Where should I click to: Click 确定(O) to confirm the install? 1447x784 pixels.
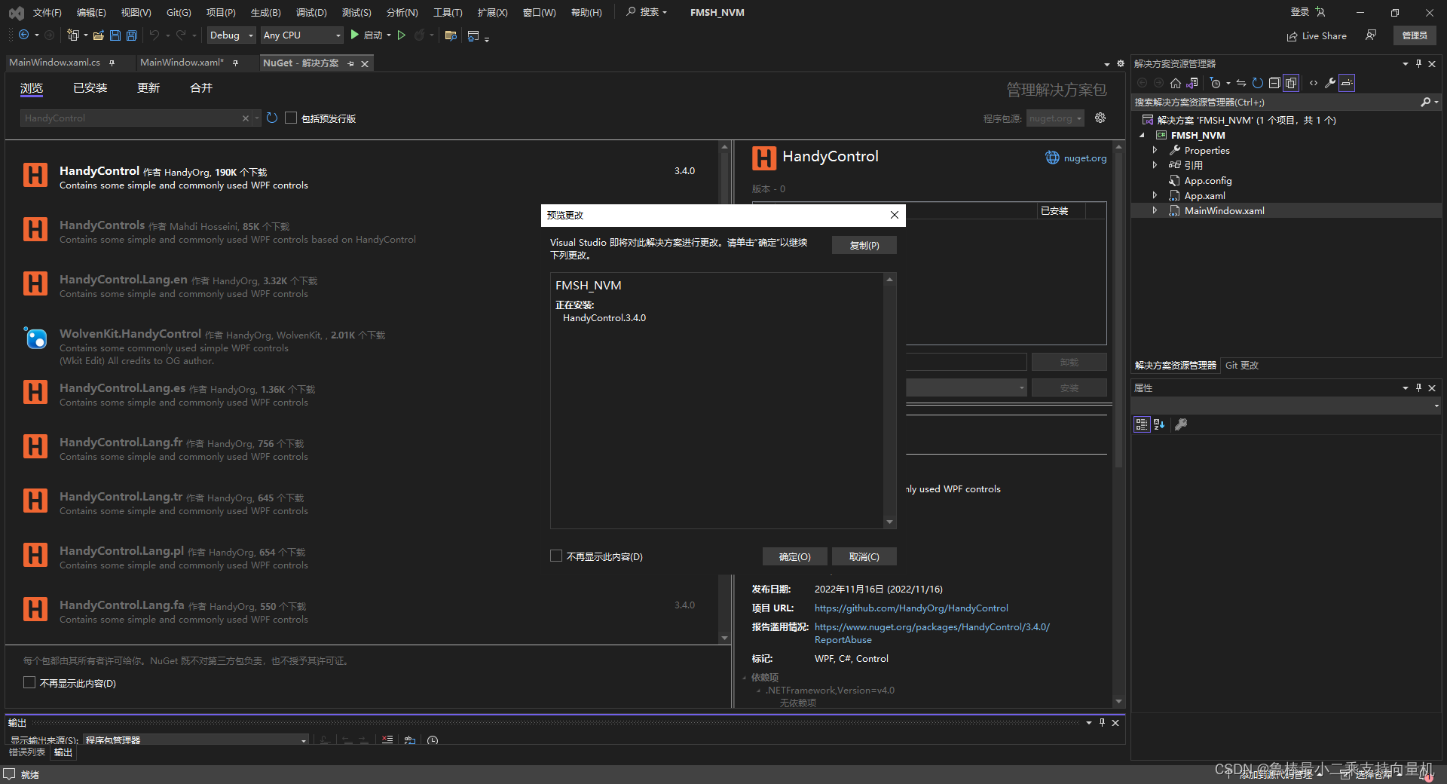794,556
